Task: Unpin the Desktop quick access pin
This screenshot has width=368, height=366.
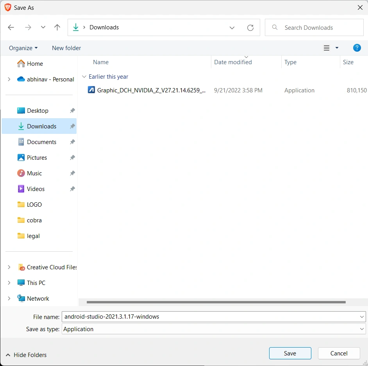Action: coord(72,111)
